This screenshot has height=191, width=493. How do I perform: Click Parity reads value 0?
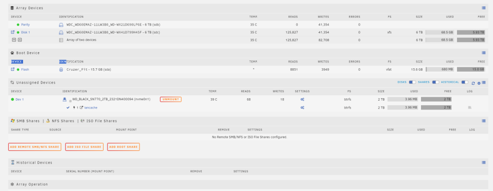296,25
